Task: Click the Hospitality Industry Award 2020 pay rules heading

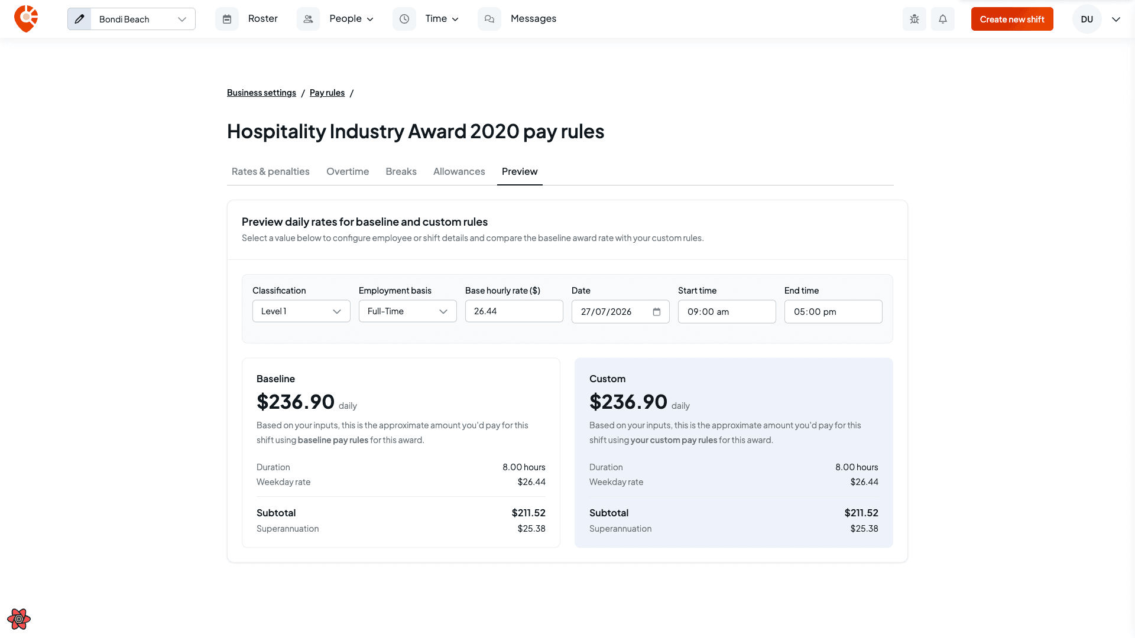Action: [416, 131]
